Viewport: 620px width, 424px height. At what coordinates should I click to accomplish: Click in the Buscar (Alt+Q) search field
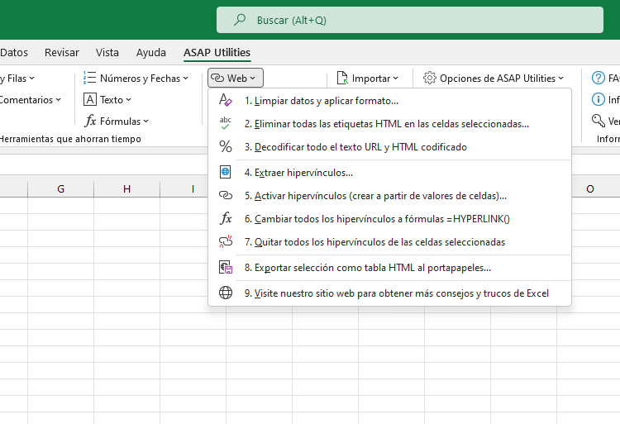pos(410,20)
